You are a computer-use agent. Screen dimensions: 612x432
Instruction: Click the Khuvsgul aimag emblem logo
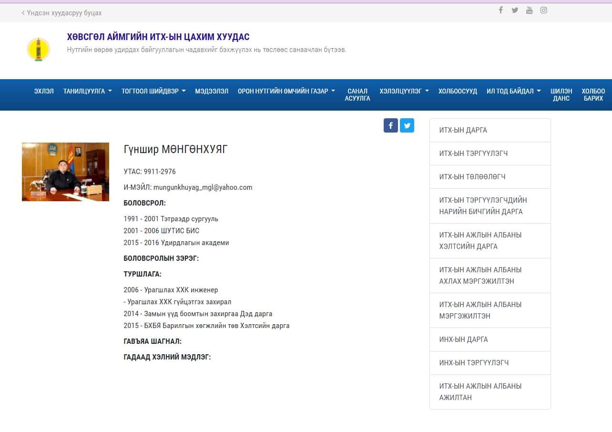38,49
